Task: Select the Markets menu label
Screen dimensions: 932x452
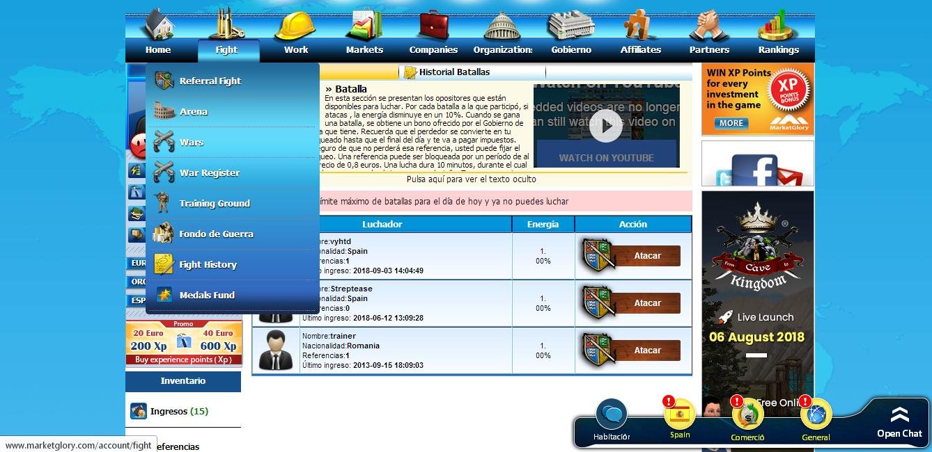Action: point(364,49)
